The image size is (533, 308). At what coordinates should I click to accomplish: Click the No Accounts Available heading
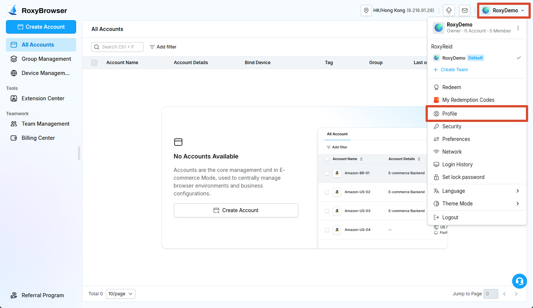pos(206,157)
